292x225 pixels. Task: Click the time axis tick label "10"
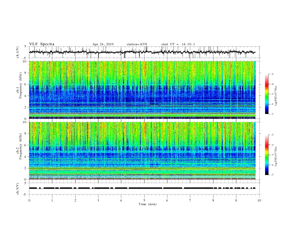tap(259, 200)
